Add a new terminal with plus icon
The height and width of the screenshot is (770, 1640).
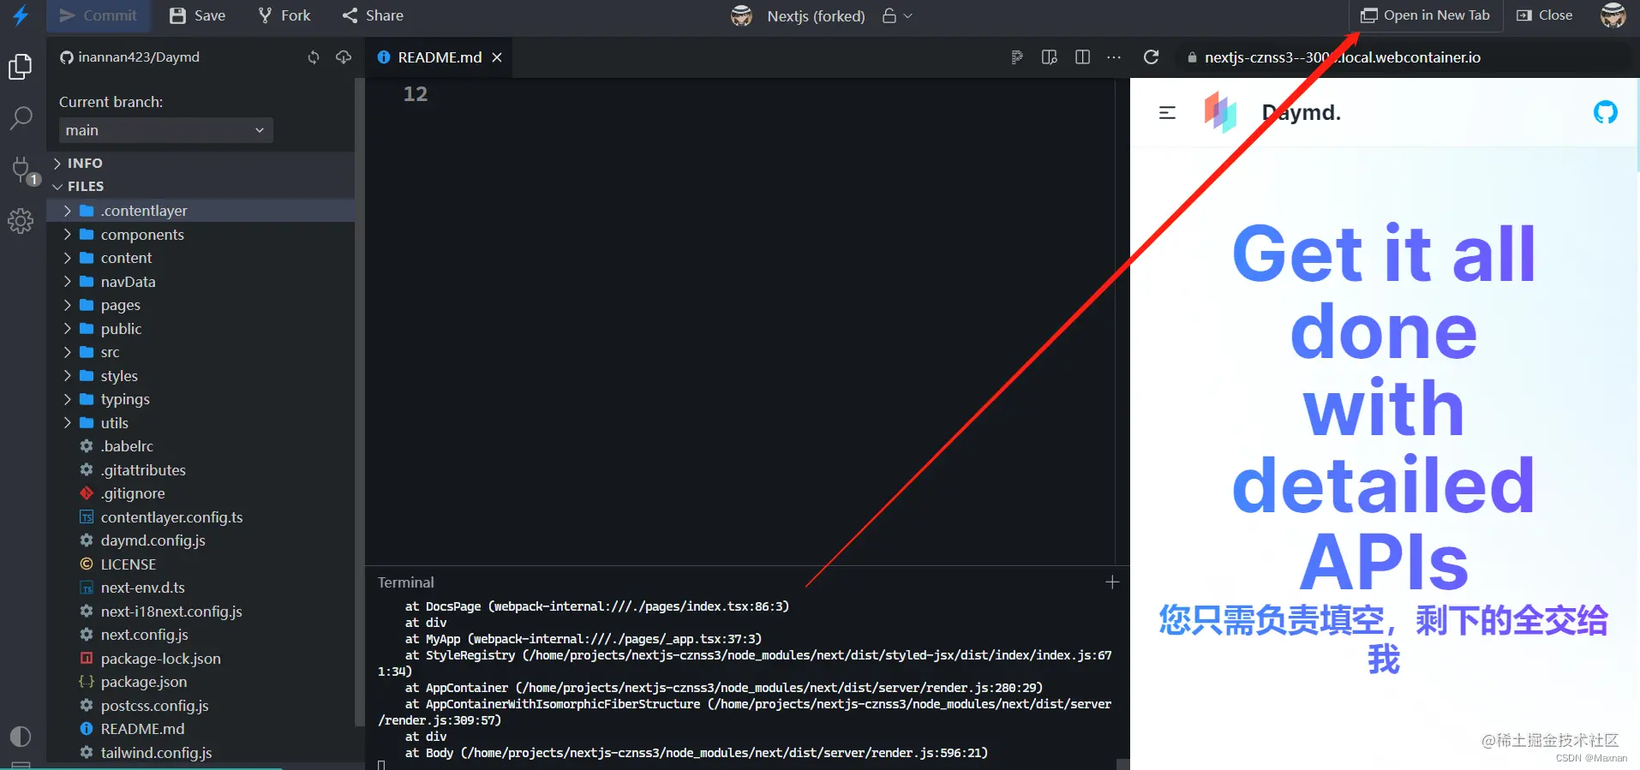[1112, 582]
